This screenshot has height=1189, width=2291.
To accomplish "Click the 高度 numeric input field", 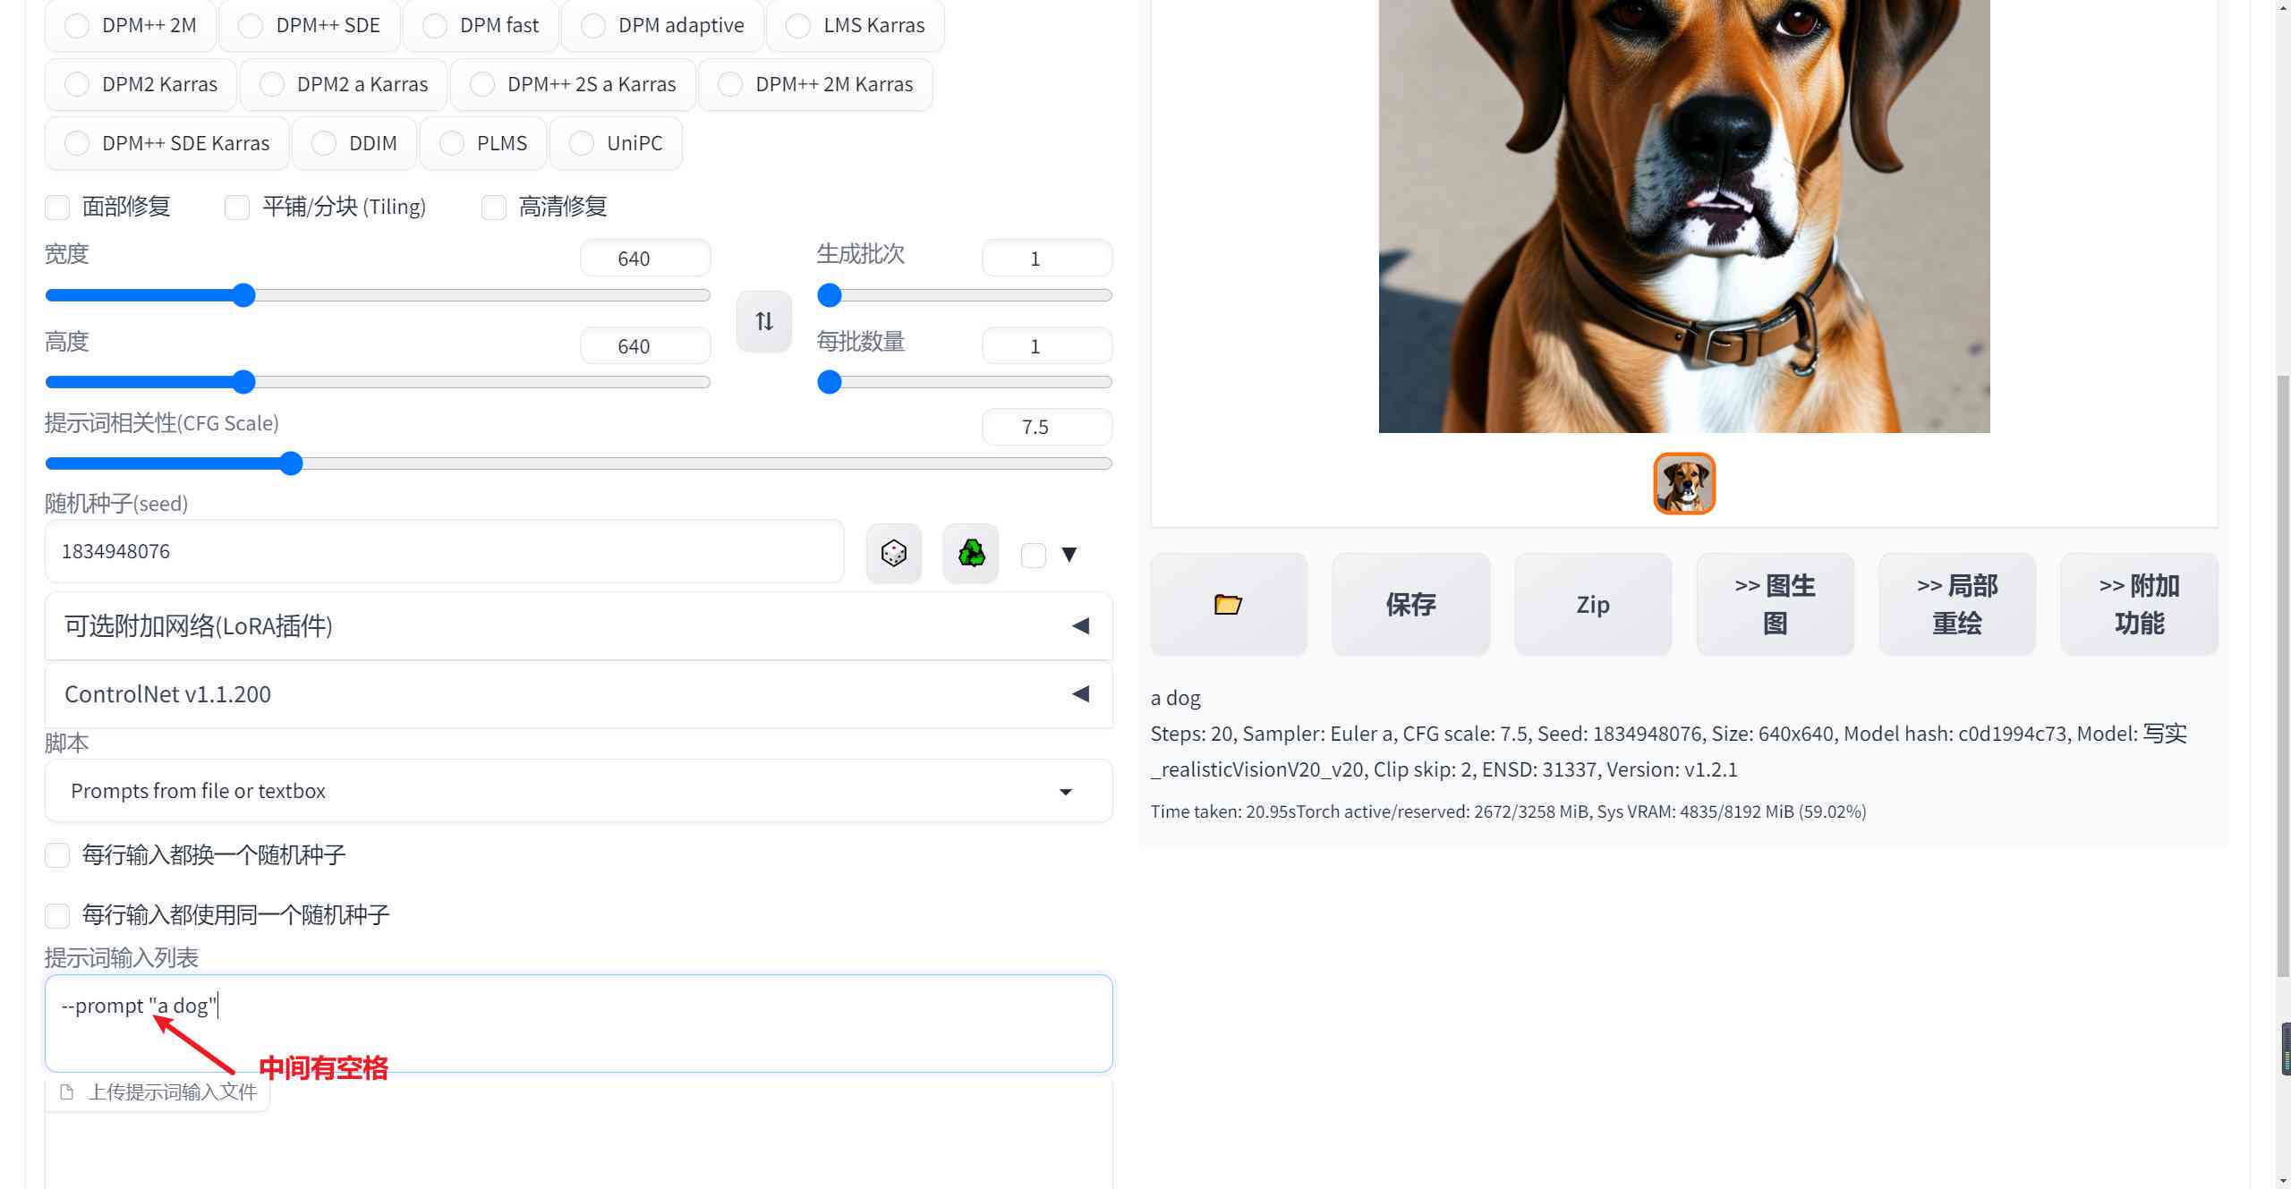I will 645,346.
